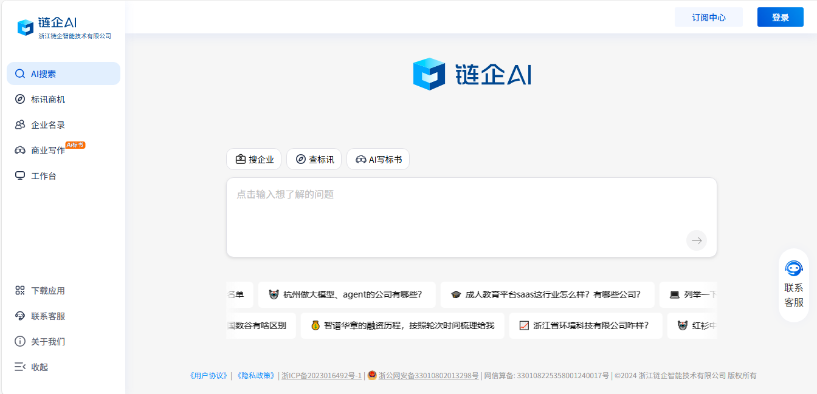817x394 pixels.
Task: Click the QR code icon for 下载应用
Action: click(x=20, y=290)
